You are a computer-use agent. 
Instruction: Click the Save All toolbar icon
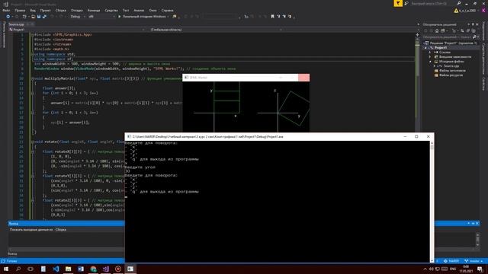pos(44,17)
